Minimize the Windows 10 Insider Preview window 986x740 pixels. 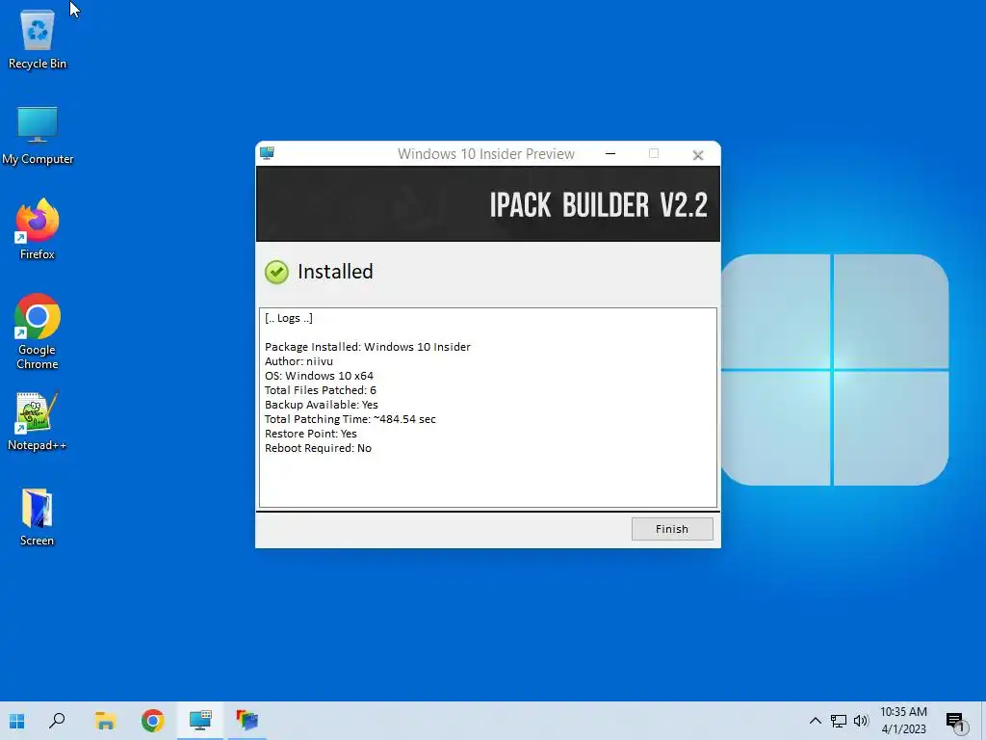610,153
